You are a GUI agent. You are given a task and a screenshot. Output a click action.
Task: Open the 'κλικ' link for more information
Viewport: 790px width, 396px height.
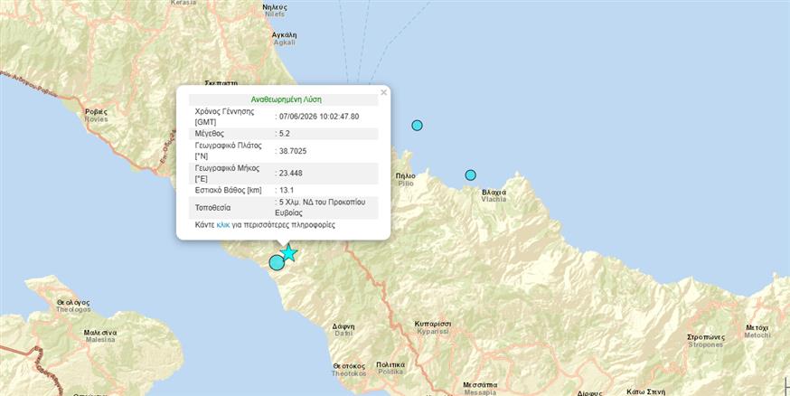[x=223, y=225]
